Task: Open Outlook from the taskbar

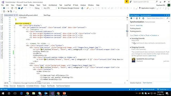Action: 46,93
